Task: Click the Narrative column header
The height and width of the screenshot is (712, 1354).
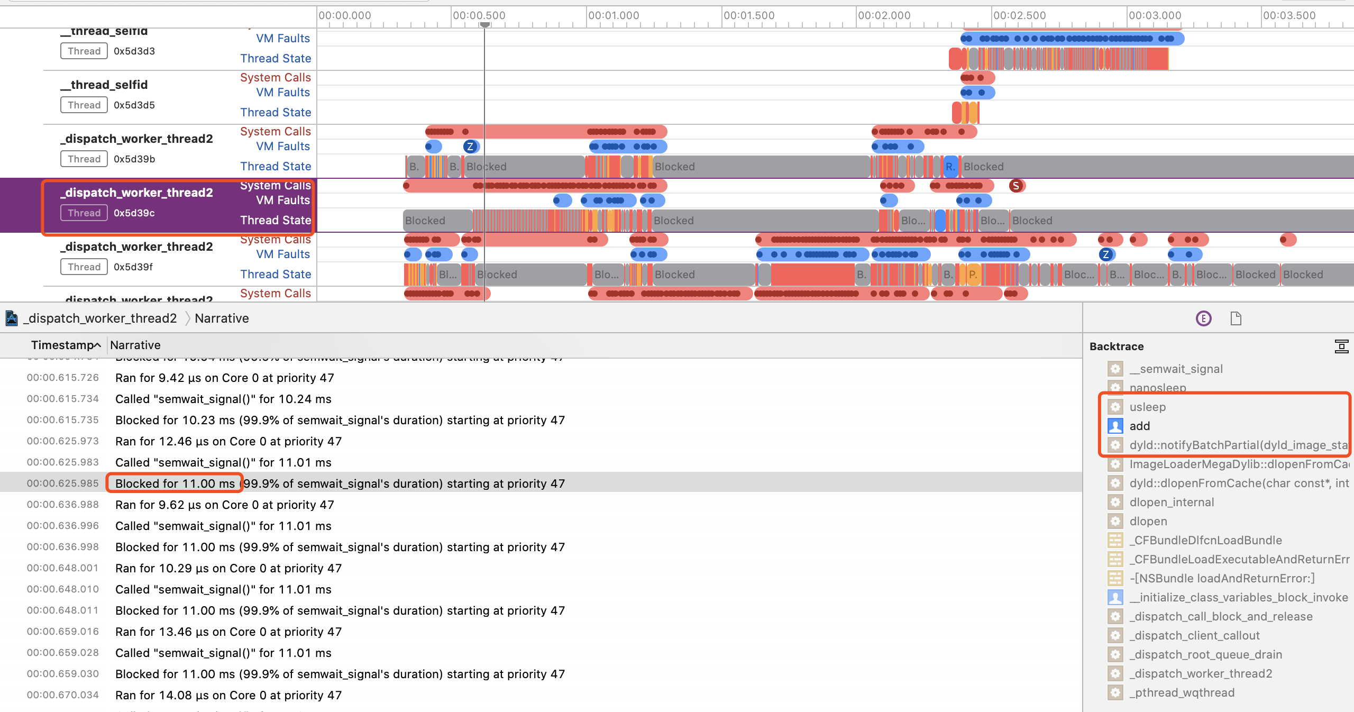Action: (135, 345)
